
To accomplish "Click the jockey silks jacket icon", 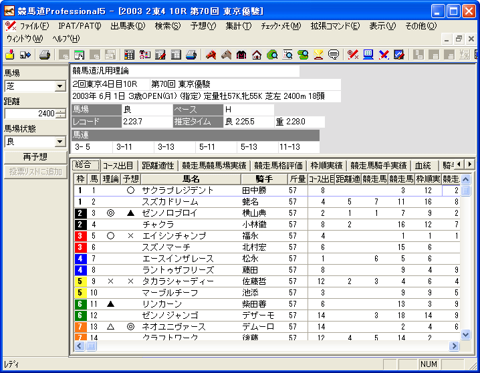I will pyautogui.click(x=241, y=55).
